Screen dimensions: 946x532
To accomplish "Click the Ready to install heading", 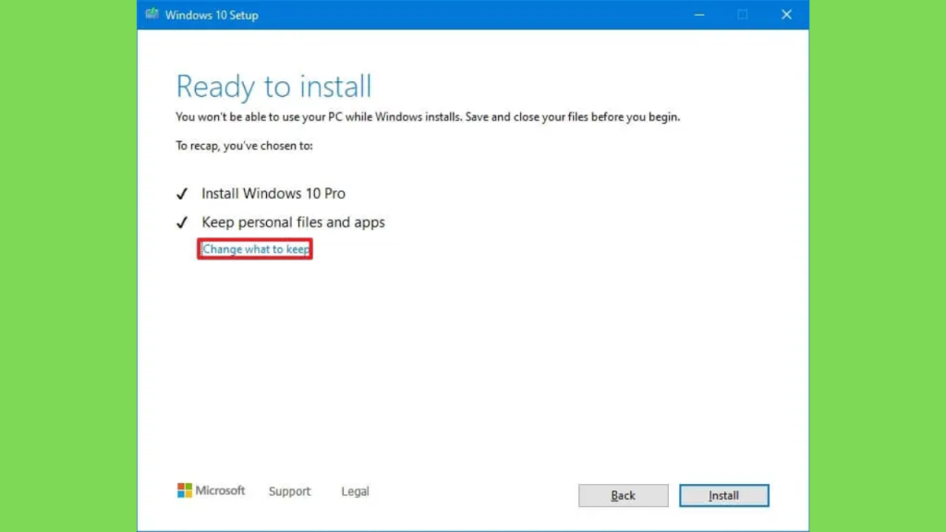I will coord(273,87).
